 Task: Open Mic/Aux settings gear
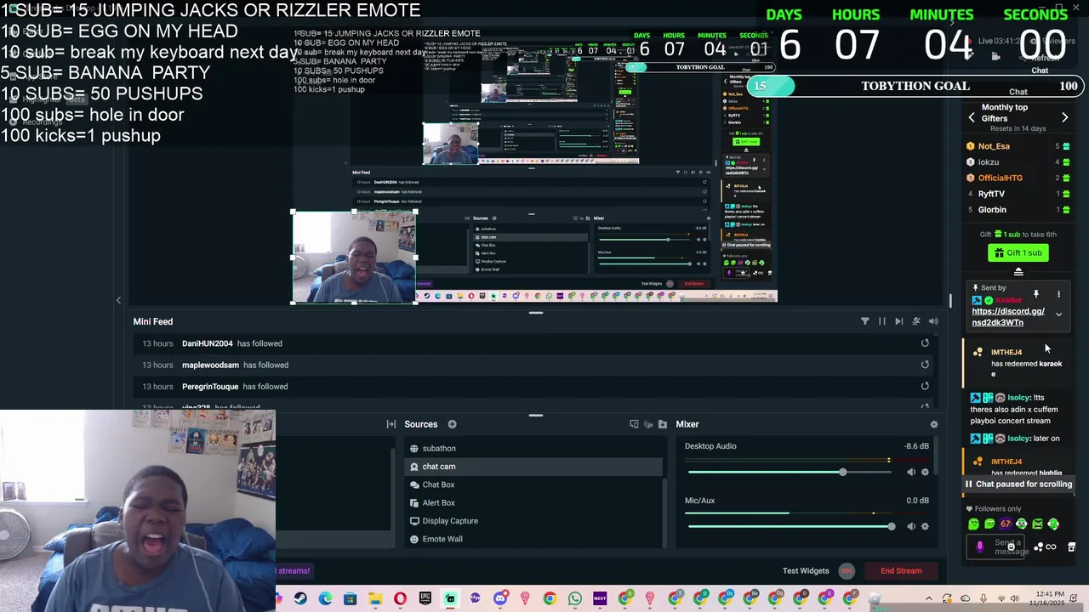[x=926, y=526]
